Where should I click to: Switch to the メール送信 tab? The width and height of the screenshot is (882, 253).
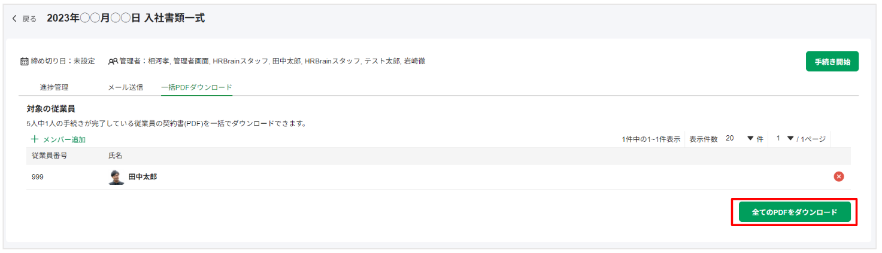pos(125,87)
